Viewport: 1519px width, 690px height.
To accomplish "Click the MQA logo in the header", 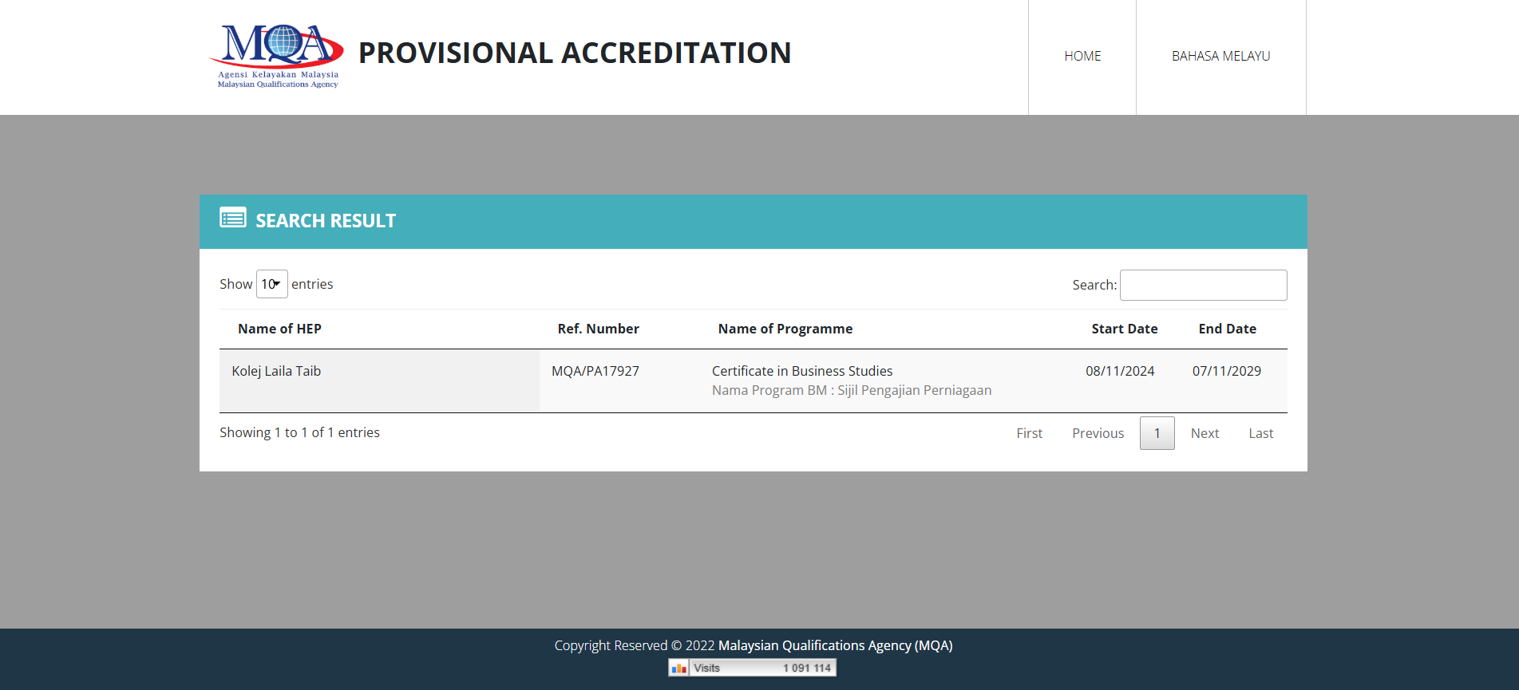I will [x=277, y=56].
